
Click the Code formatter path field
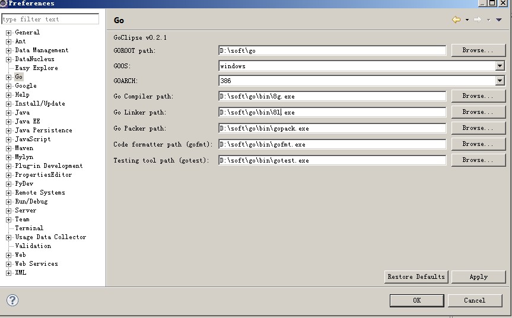[332, 144]
